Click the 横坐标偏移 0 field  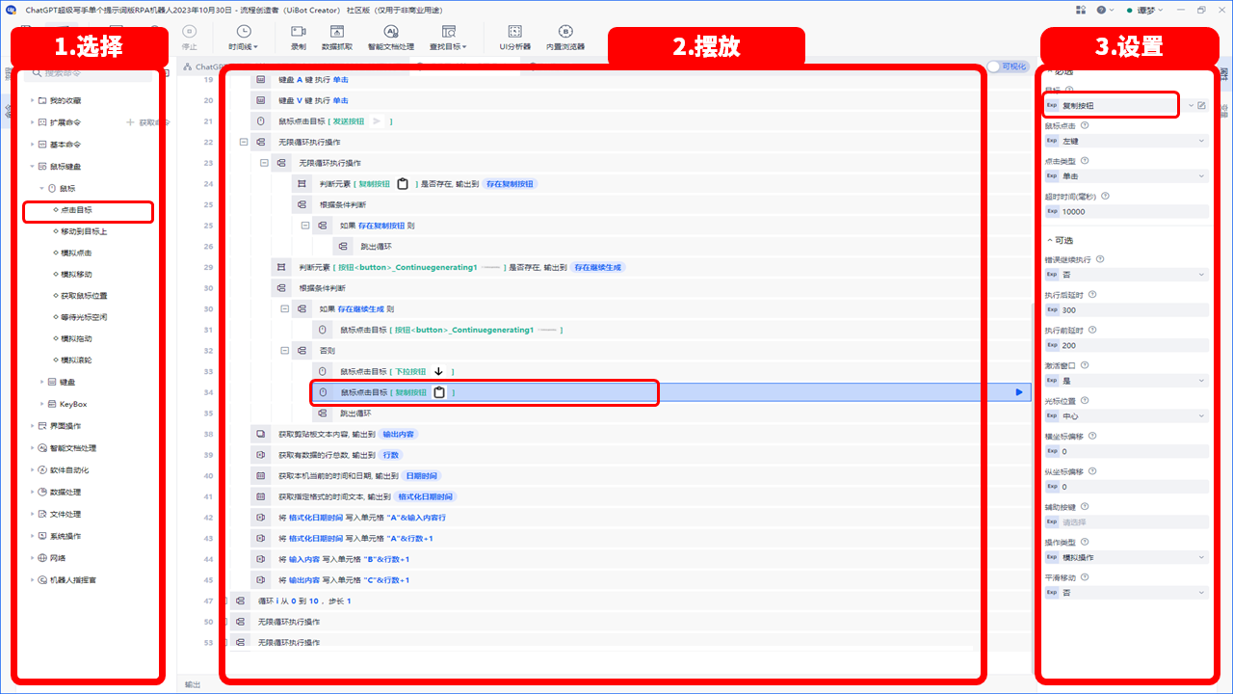(1126, 451)
